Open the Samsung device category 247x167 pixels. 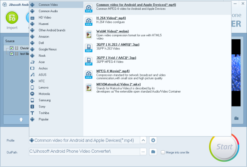(45, 100)
